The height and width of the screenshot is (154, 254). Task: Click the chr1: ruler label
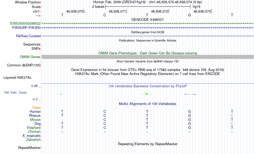point(37,11)
